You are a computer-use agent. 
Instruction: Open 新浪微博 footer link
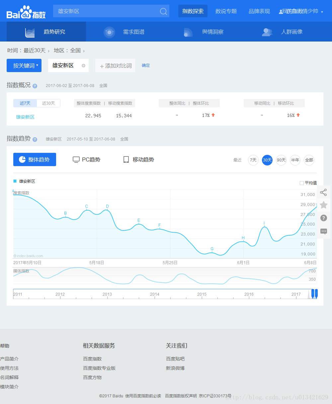click(175, 368)
